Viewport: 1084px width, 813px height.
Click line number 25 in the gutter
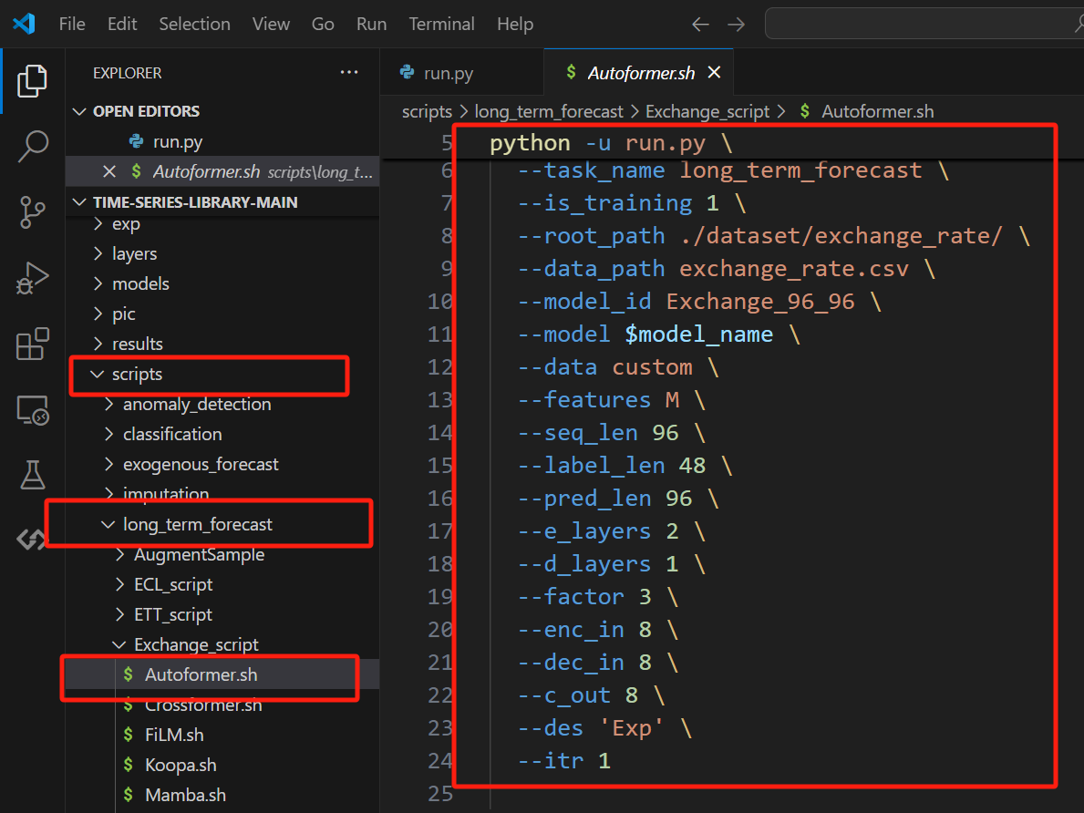point(440,793)
